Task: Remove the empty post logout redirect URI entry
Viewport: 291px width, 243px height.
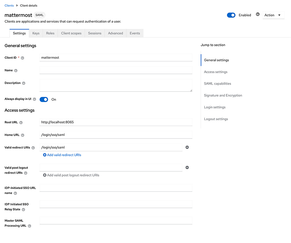Action: click(x=187, y=167)
